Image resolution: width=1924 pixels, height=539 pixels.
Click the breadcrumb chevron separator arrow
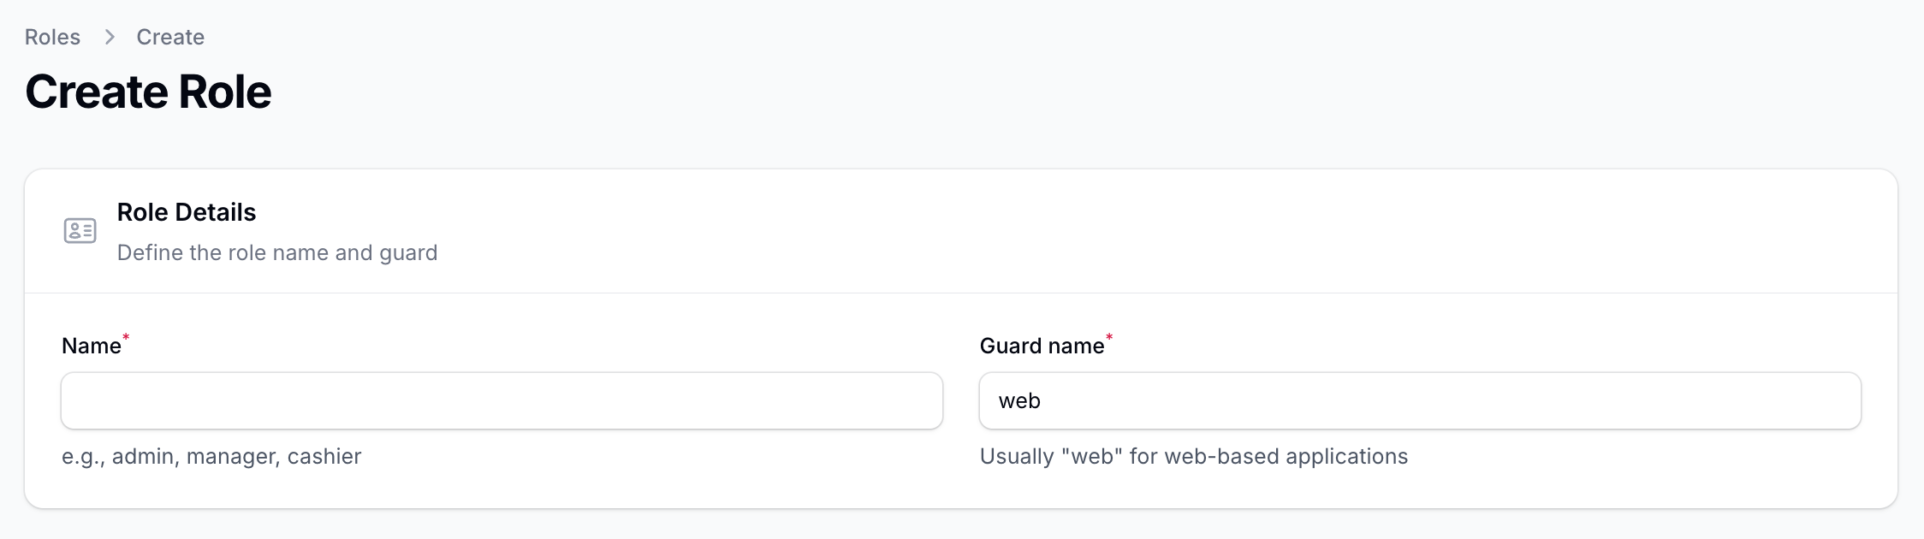pyautogui.click(x=110, y=37)
